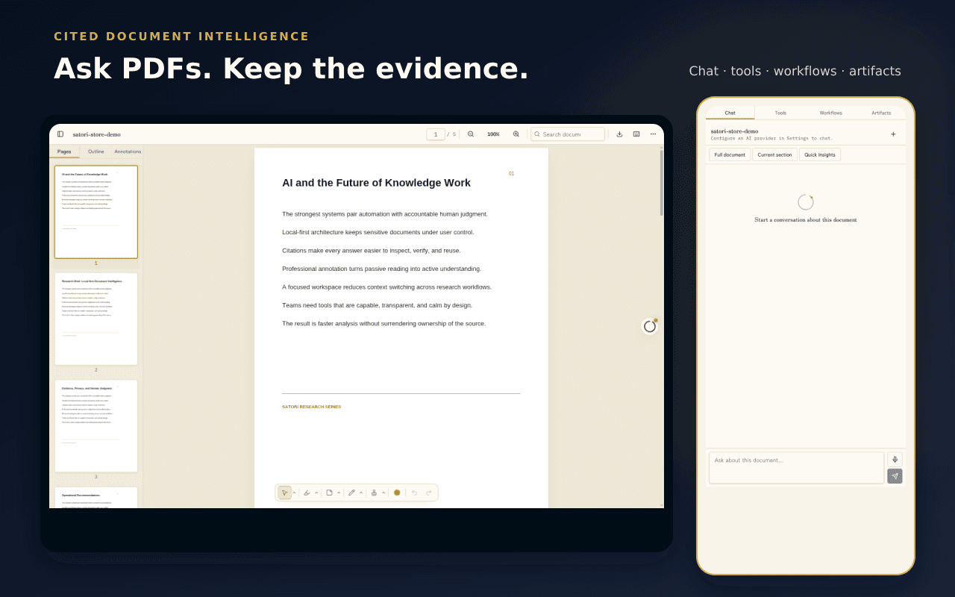This screenshot has height=597, width=955.
Task: Click the send message paper-plane icon
Action: coord(895,476)
